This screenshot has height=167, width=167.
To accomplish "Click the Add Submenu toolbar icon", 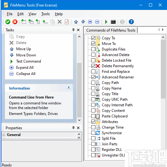I will [x=31, y=22].
